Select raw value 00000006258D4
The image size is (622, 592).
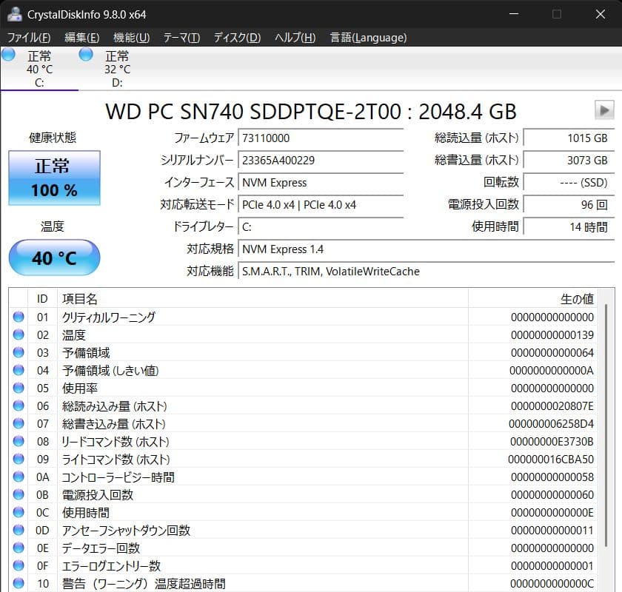(552, 424)
